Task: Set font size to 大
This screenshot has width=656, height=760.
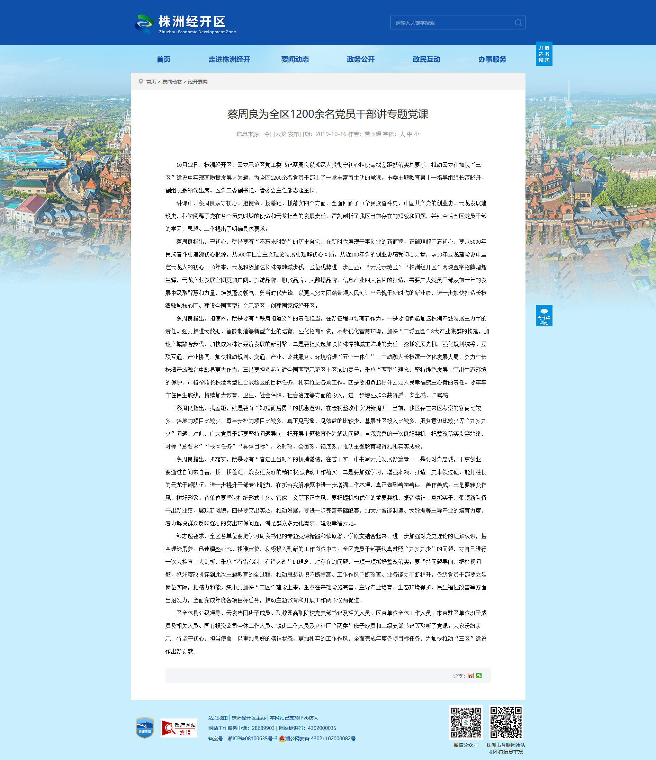Action: coord(402,134)
